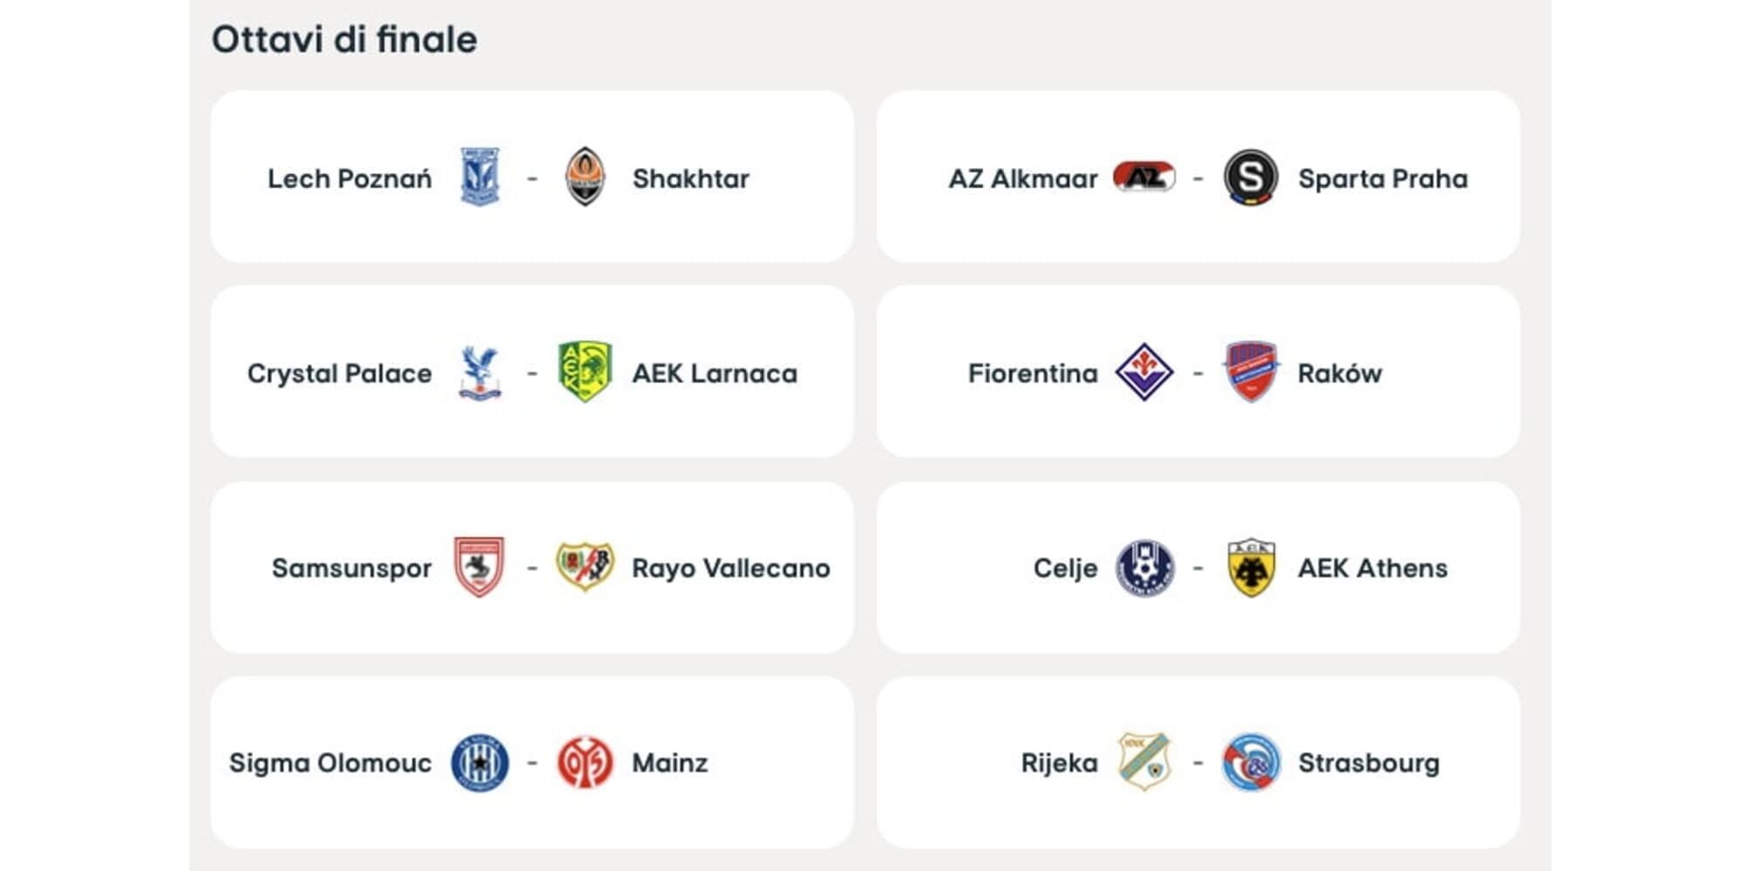This screenshot has width=1743, height=871.
Task: Click the Raków club crest
Action: 1251,372
